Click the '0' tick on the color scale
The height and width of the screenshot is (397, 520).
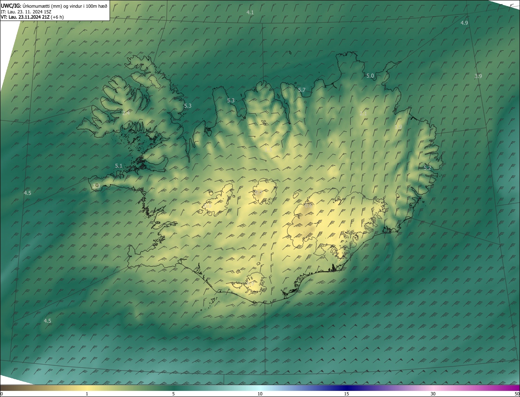click(2, 394)
